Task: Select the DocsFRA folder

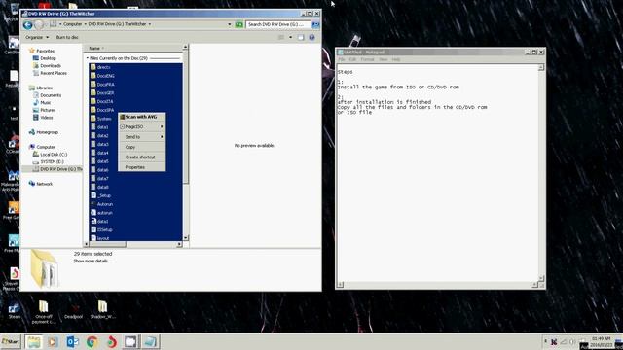Action: click(102, 85)
